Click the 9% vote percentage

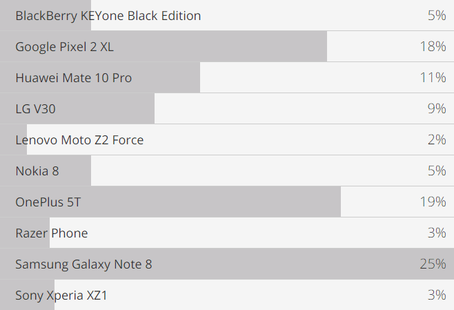(x=436, y=108)
